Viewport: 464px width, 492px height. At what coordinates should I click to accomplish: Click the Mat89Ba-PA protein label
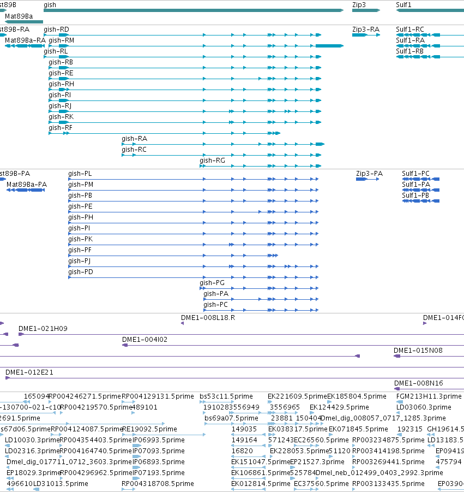tap(27, 185)
